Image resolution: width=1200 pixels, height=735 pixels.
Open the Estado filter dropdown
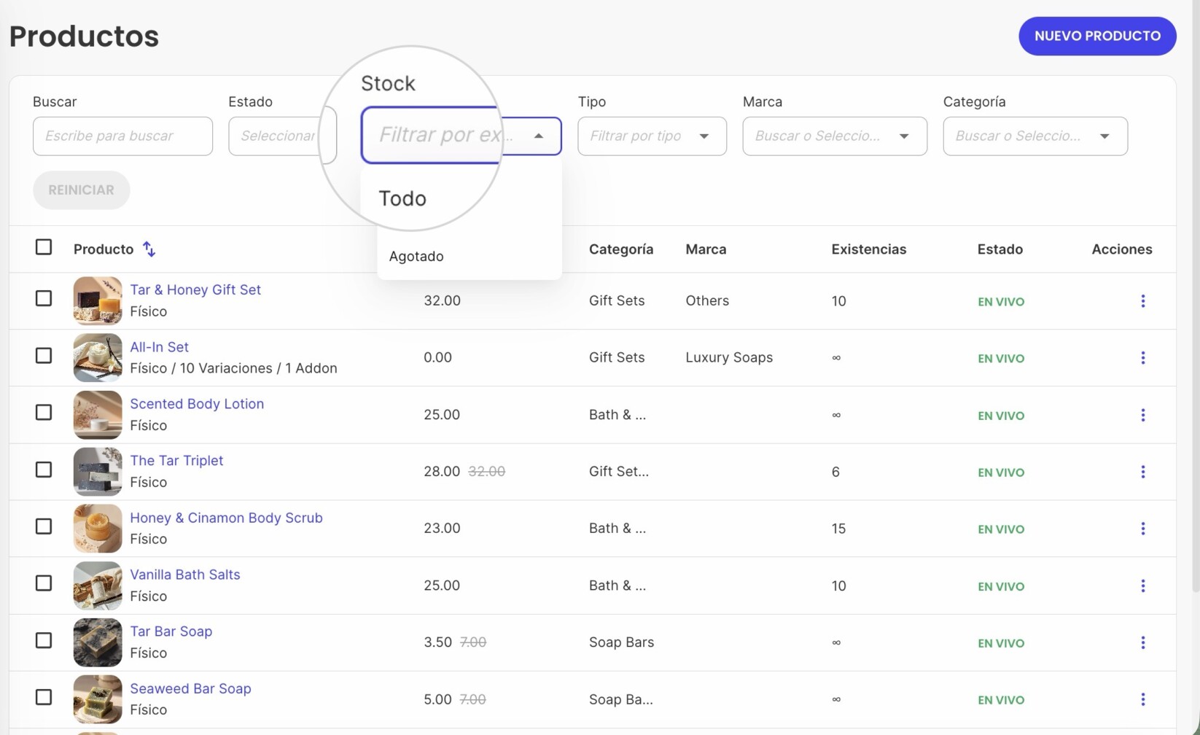click(281, 136)
